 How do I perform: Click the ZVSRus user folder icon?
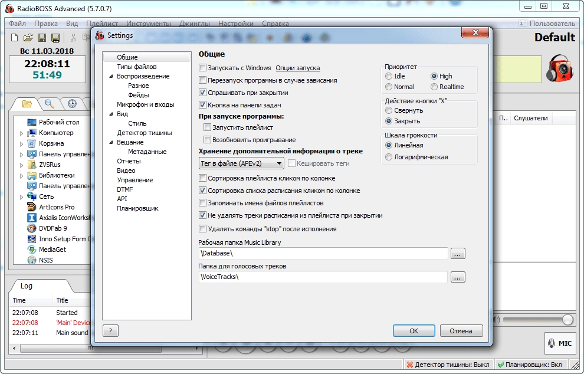[x=32, y=165]
